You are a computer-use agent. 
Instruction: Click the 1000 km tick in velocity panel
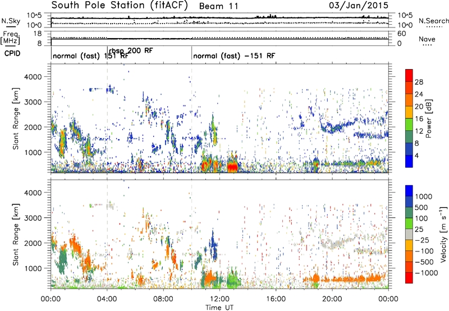pos(33,268)
